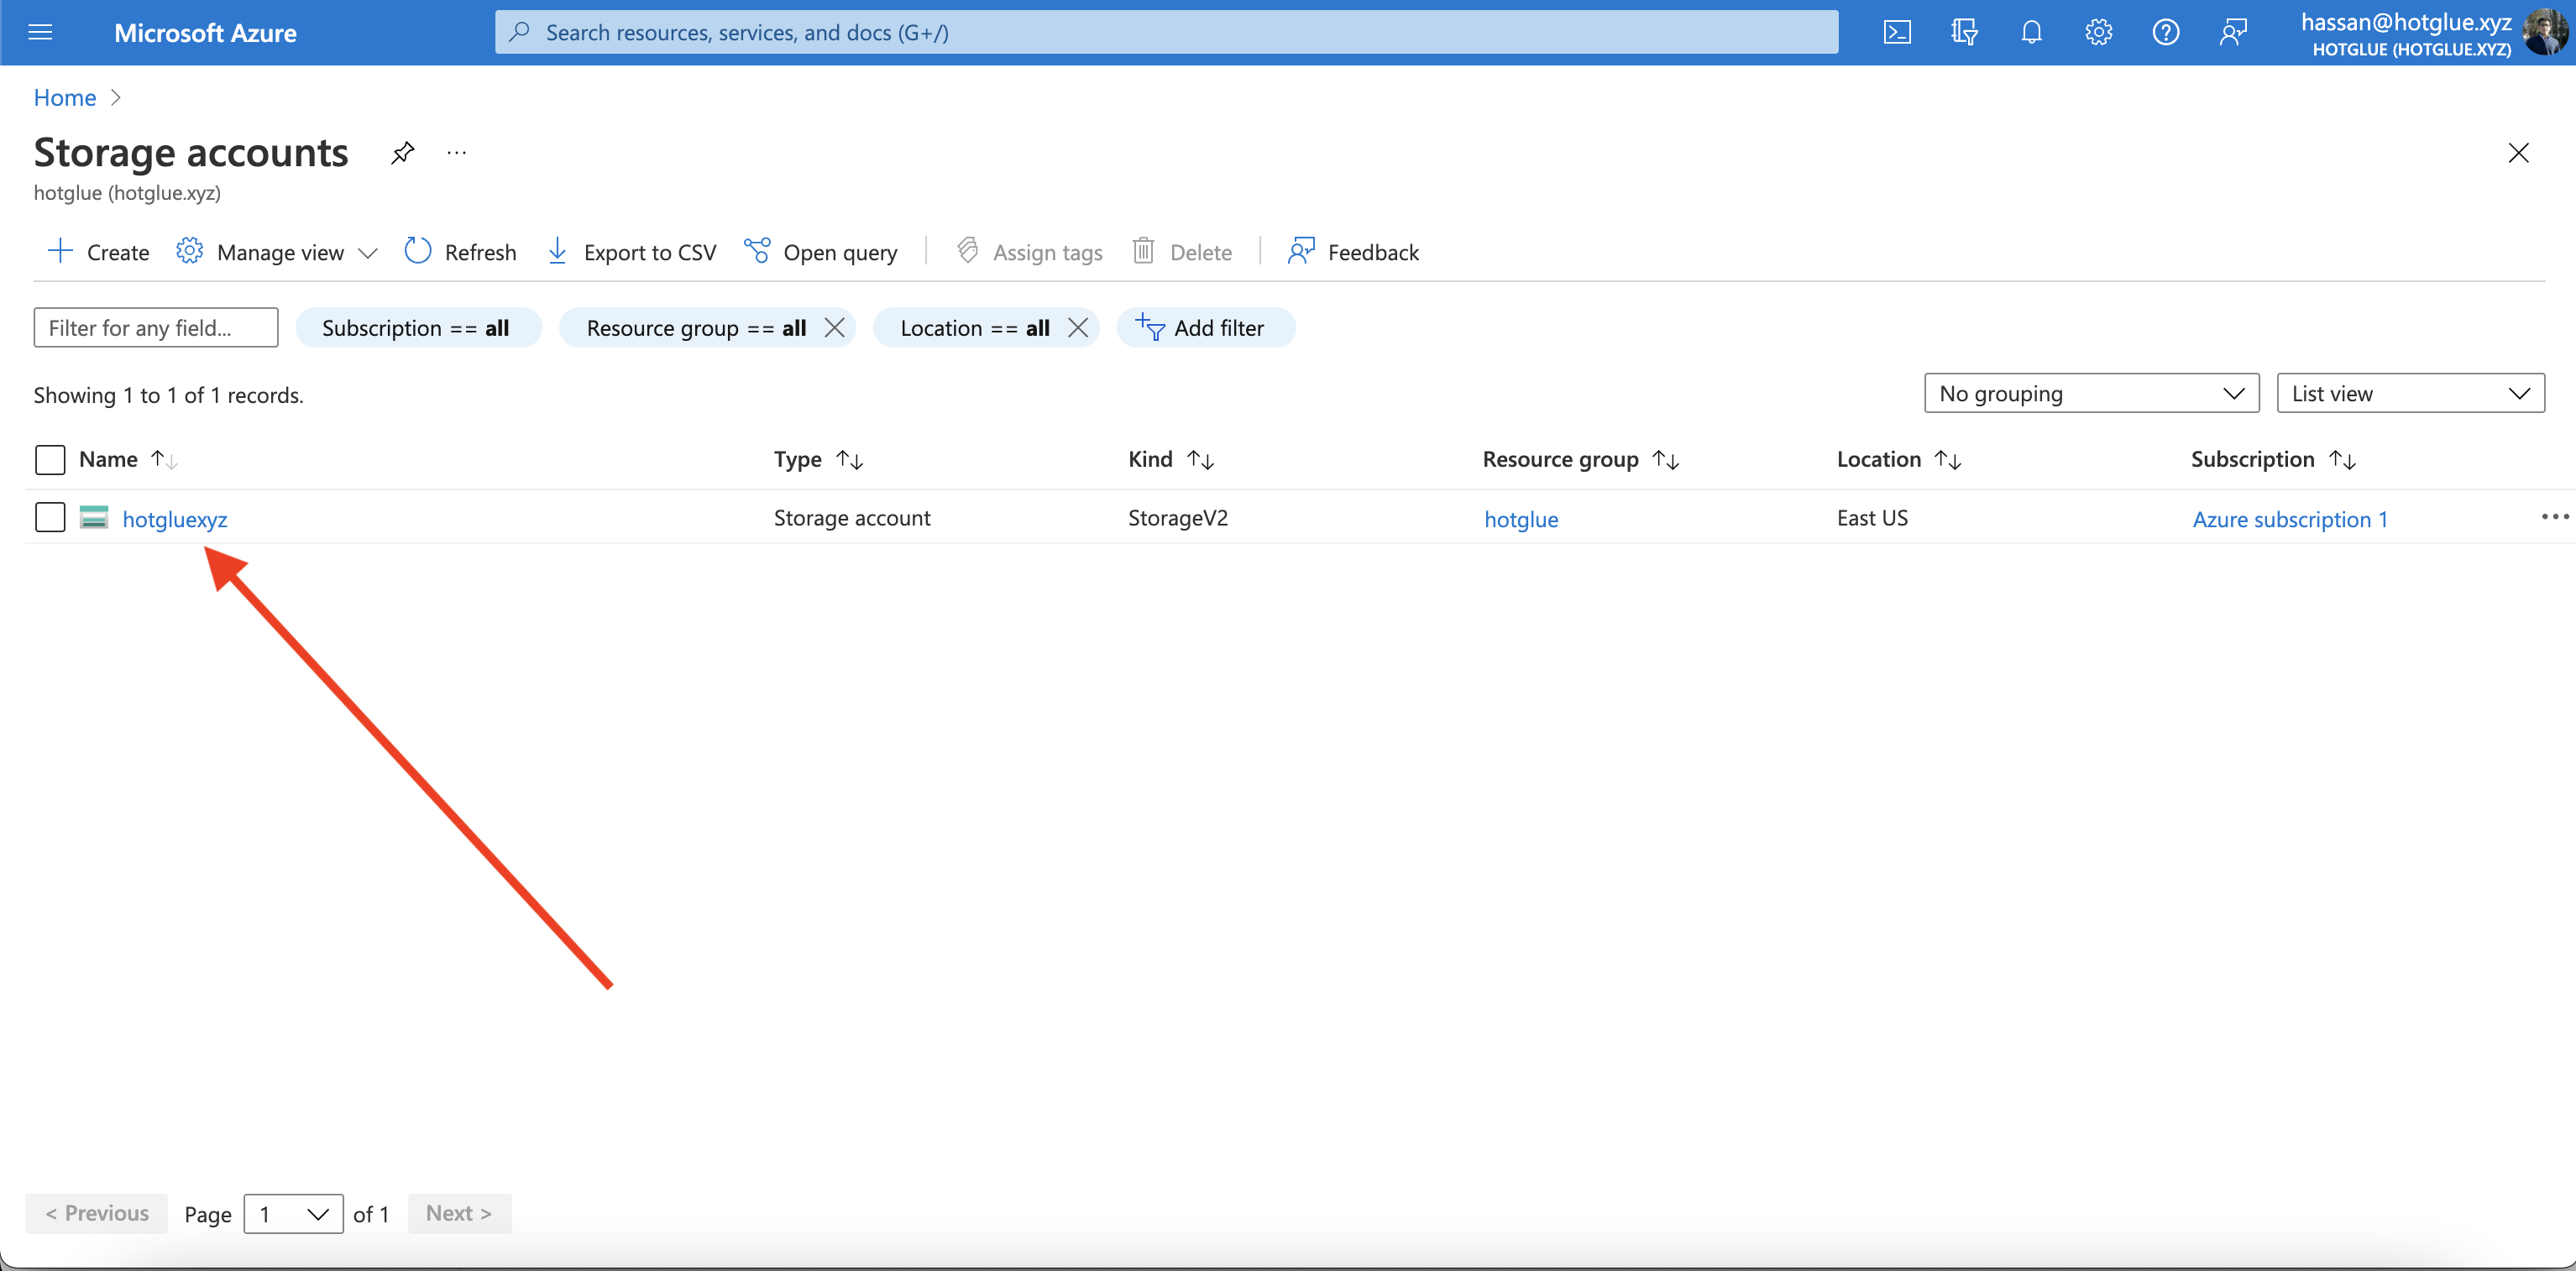
Task: Open the Azure subscription 1 link
Action: [2289, 519]
